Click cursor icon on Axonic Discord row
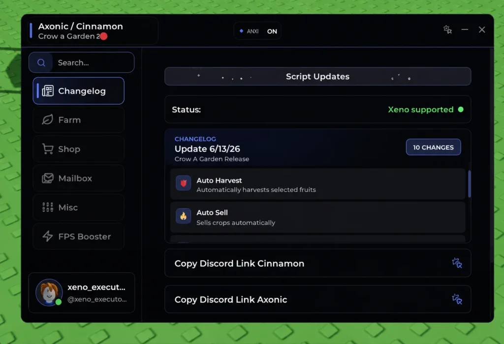Screen dimensions: 504x344 coord(457,299)
